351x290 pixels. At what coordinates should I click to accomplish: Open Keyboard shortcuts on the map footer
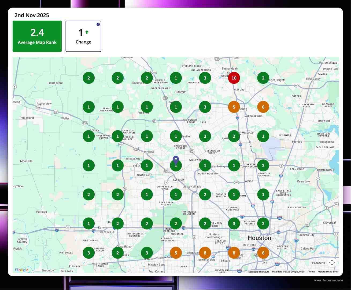pyautogui.click(x=258, y=272)
